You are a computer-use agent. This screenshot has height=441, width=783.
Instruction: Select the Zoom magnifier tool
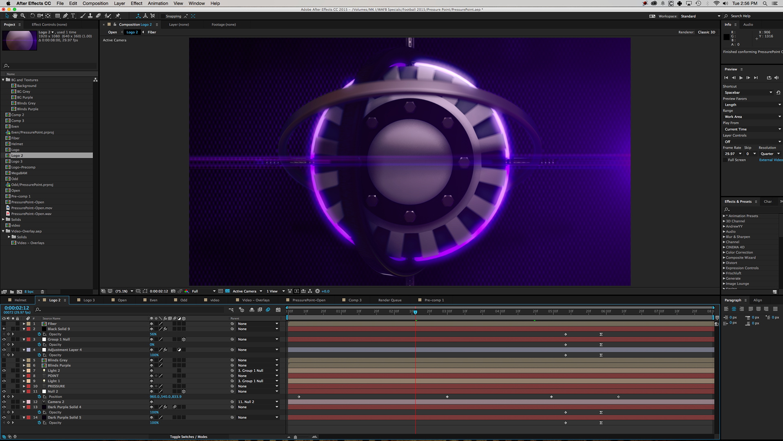(23, 16)
